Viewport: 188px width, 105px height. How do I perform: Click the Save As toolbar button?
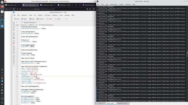tap(40, 19)
